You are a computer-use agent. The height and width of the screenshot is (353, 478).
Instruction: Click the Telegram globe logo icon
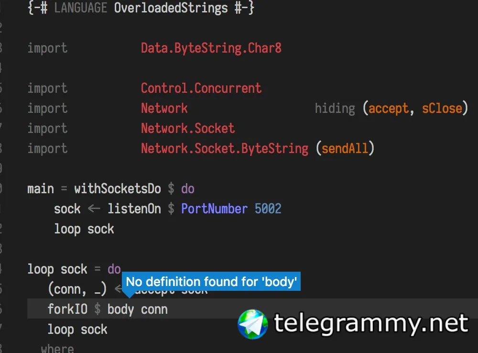pyautogui.click(x=253, y=324)
